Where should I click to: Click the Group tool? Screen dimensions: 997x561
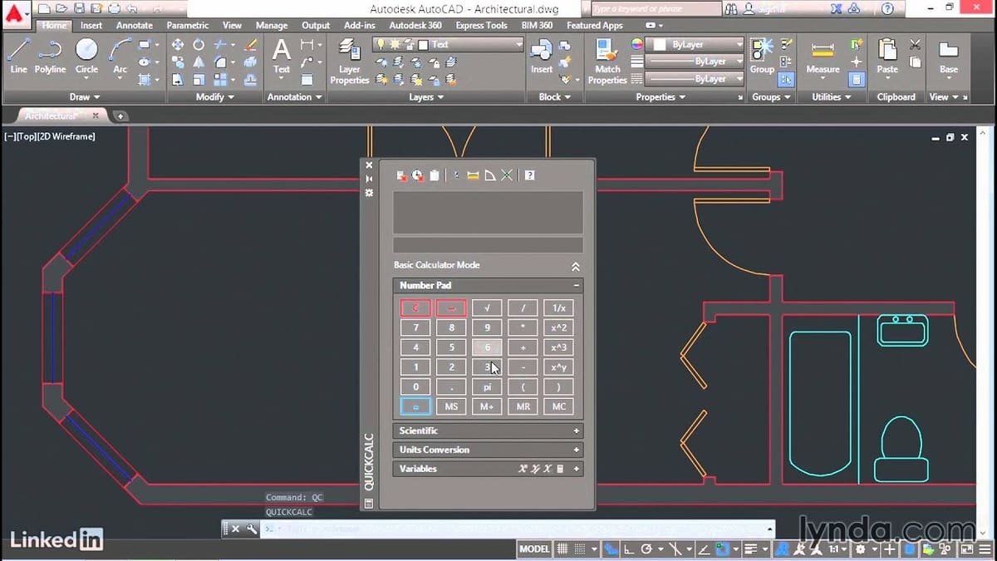click(762, 56)
